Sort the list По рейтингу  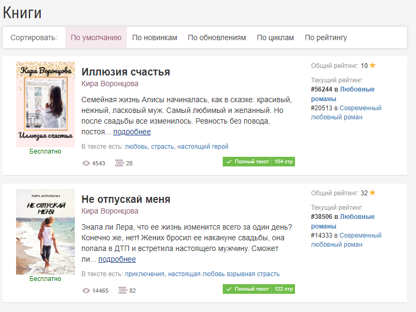pos(326,37)
